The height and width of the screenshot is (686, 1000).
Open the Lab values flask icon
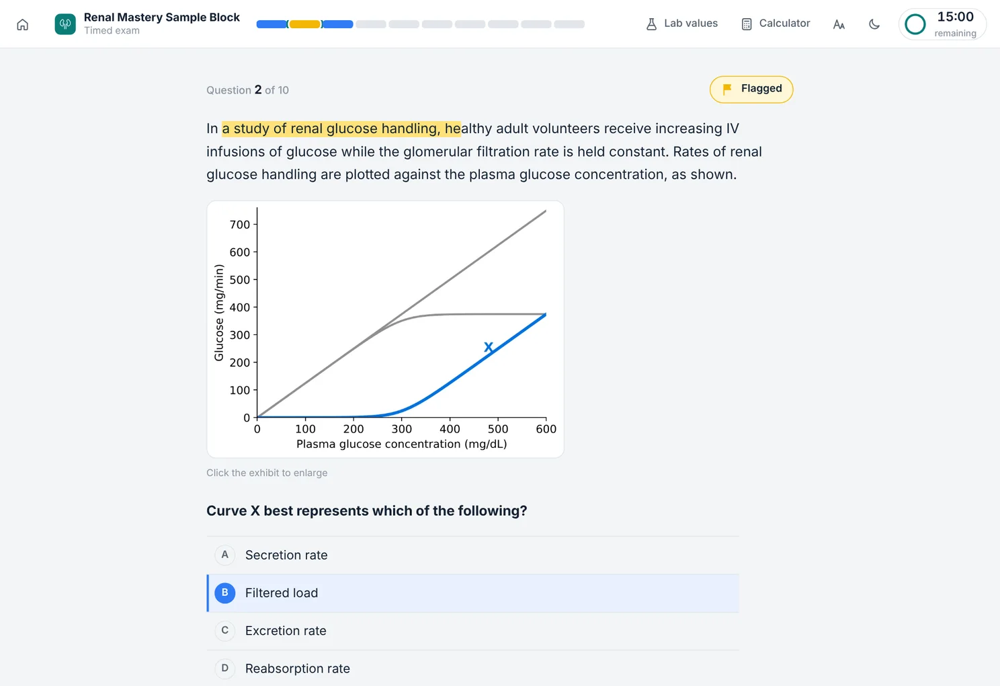pos(651,24)
